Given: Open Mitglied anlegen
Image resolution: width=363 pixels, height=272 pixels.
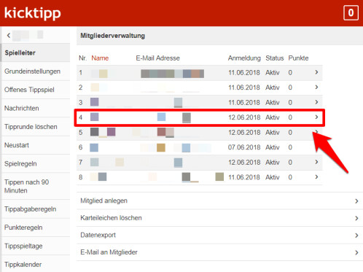Looking at the screenshot, I should [x=219, y=201].
